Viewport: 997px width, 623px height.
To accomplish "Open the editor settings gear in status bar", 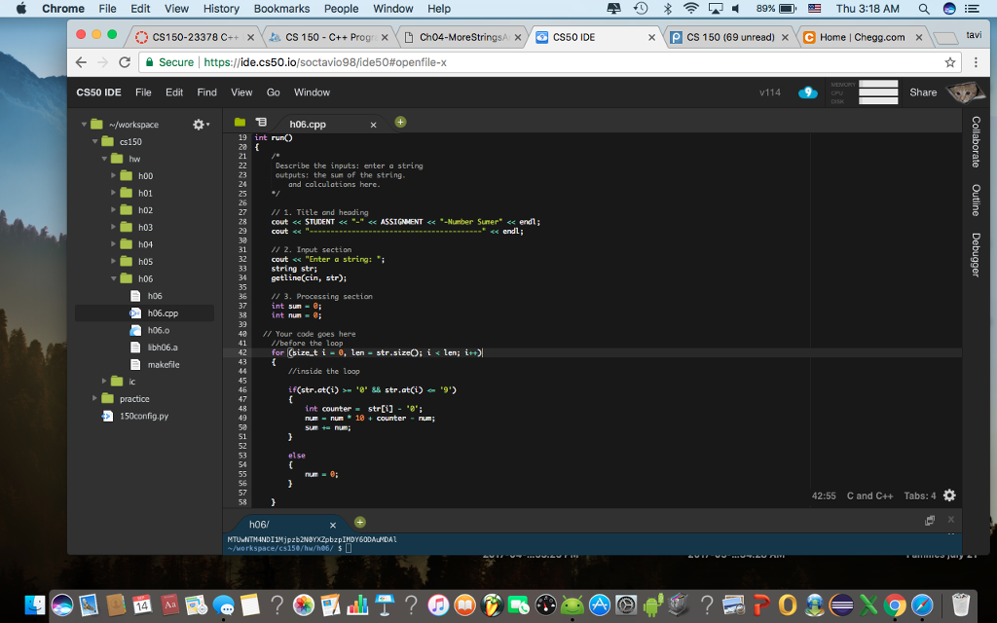I will point(949,495).
